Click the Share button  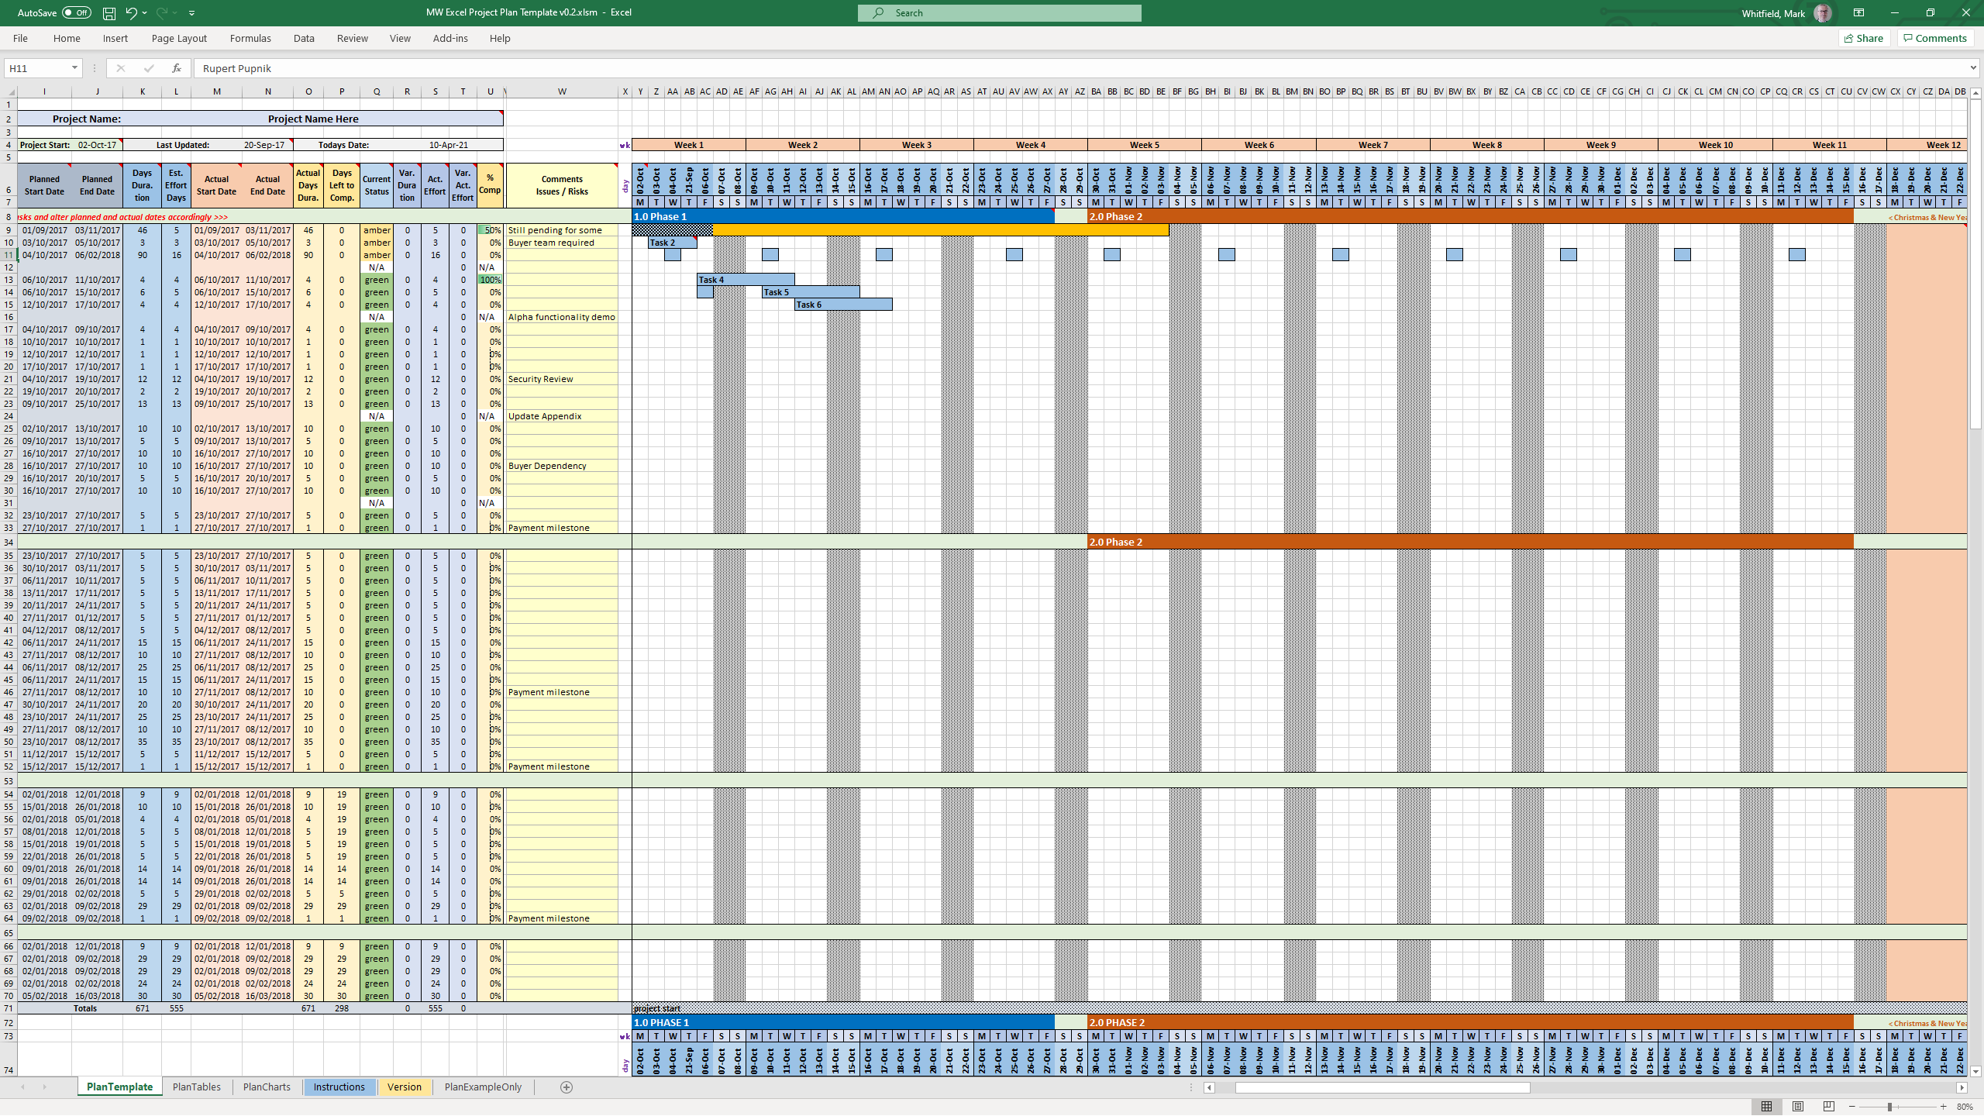coord(1864,38)
